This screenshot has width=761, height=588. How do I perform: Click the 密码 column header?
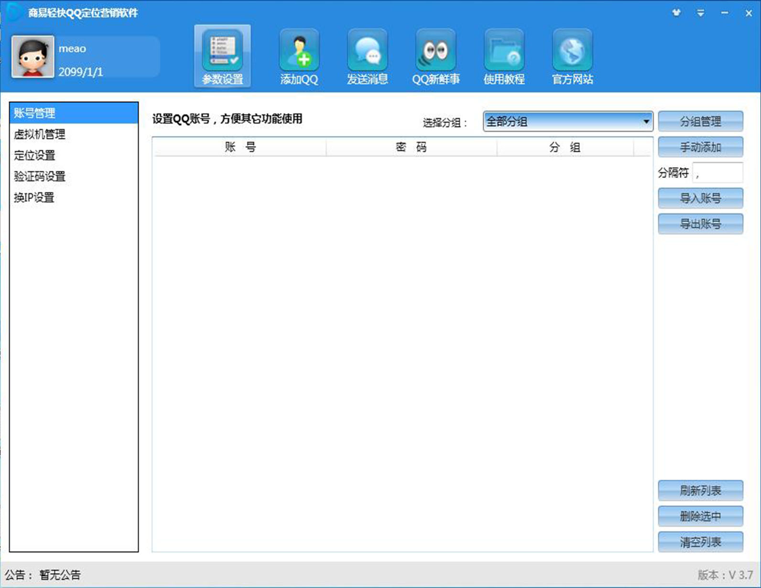pos(412,147)
